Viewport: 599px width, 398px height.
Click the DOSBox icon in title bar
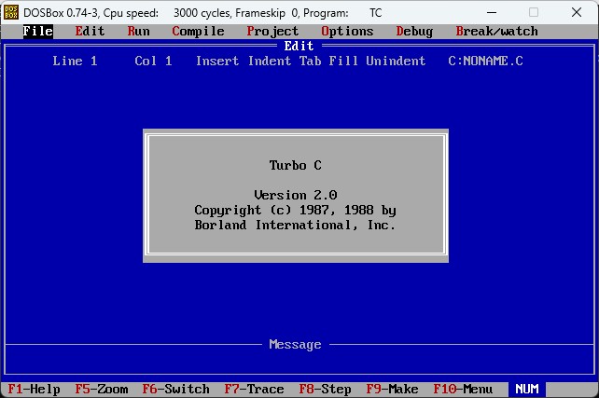[x=11, y=13]
